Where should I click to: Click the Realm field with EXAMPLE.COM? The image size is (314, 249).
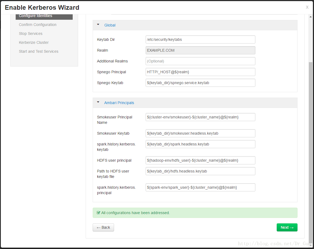point(200,50)
